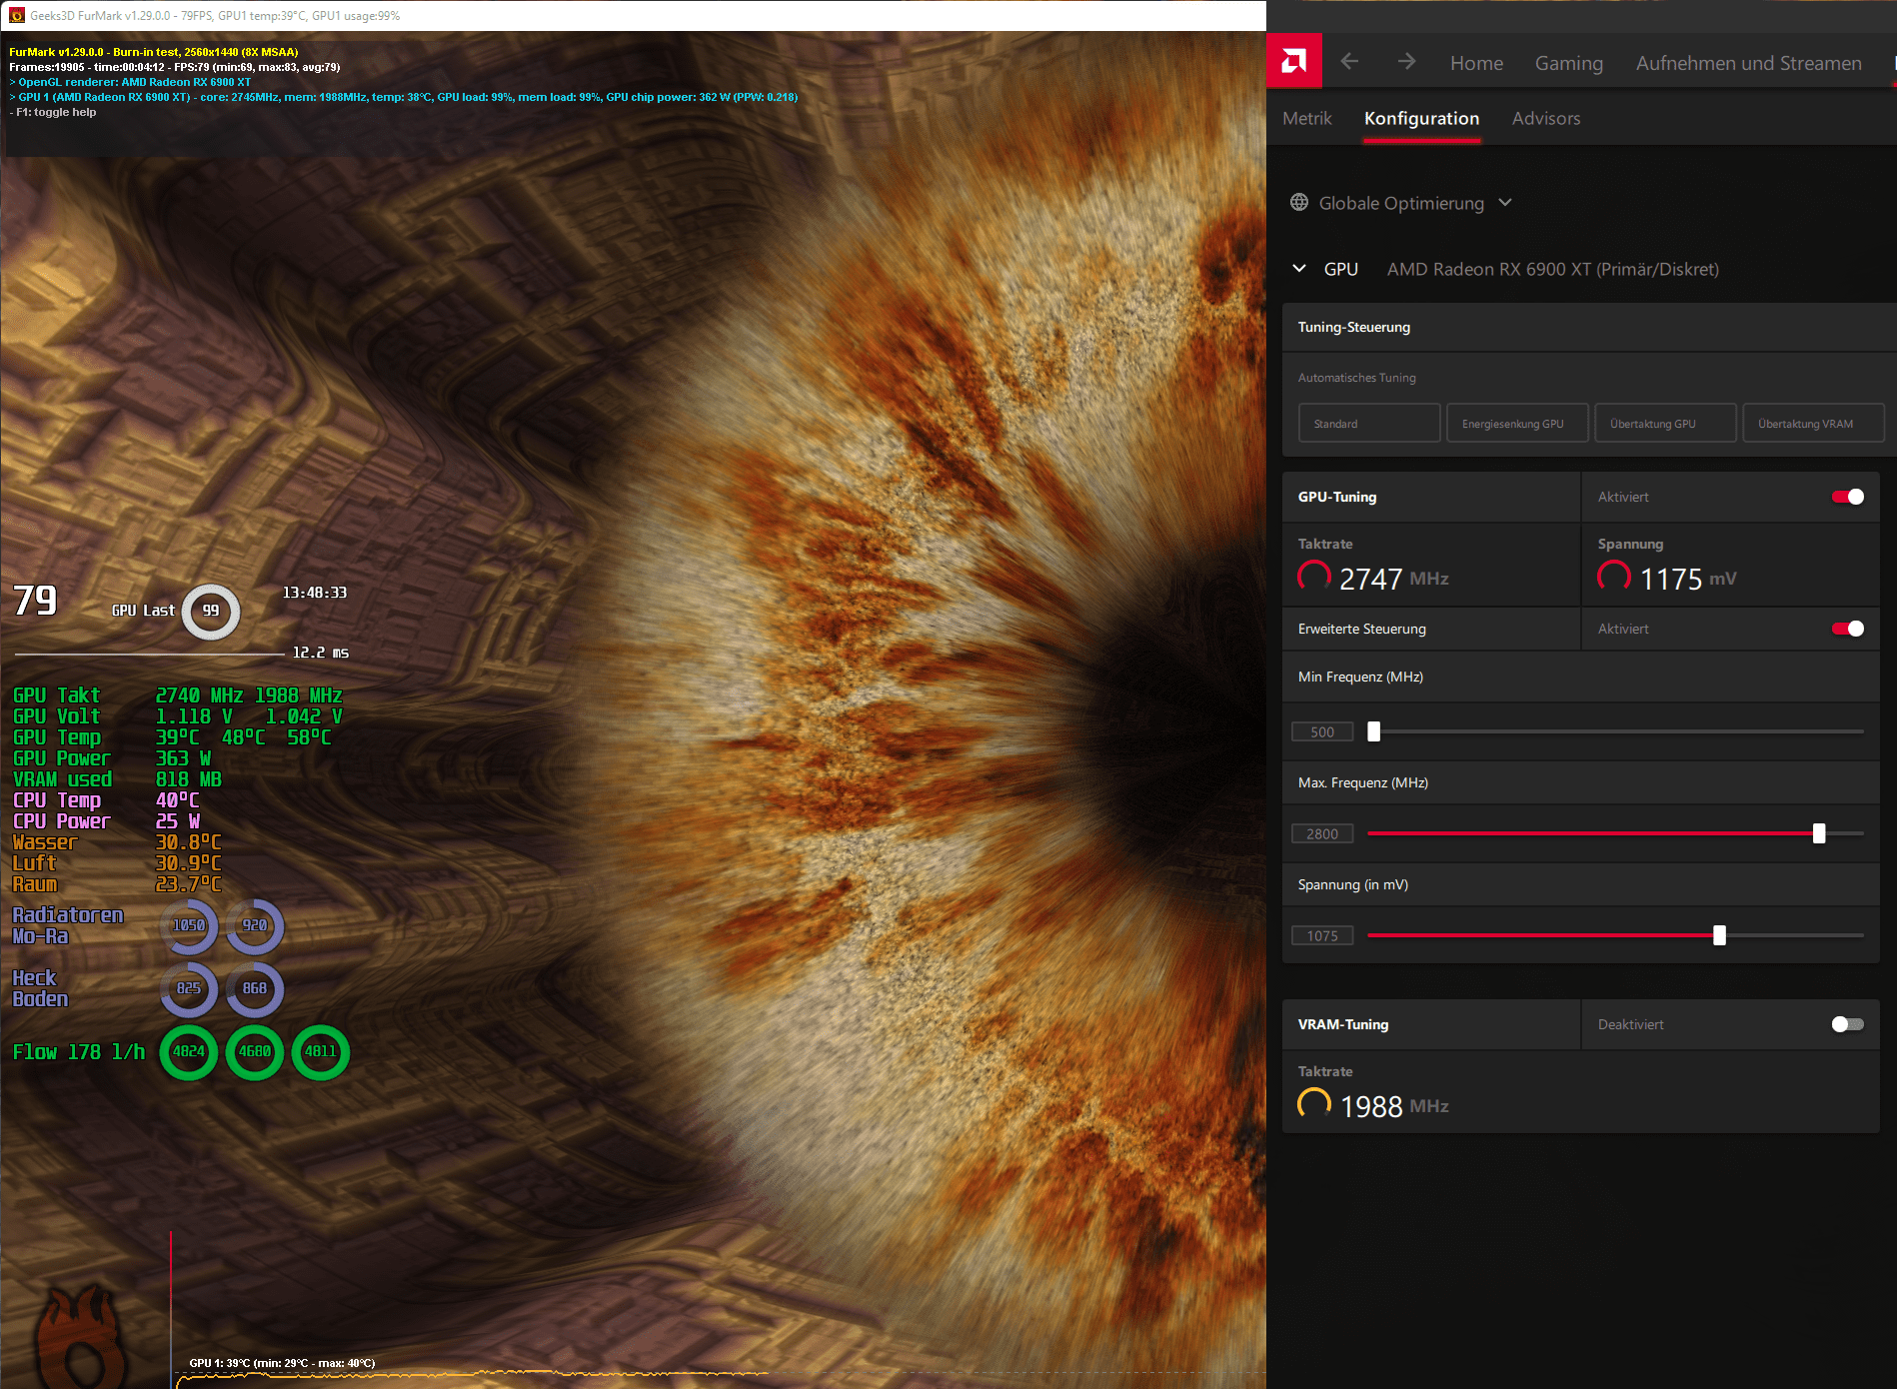Image resolution: width=1897 pixels, height=1389 pixels.
Task: Choose the Übertaktung GPU preset
Action: [x=1665, y=423]
